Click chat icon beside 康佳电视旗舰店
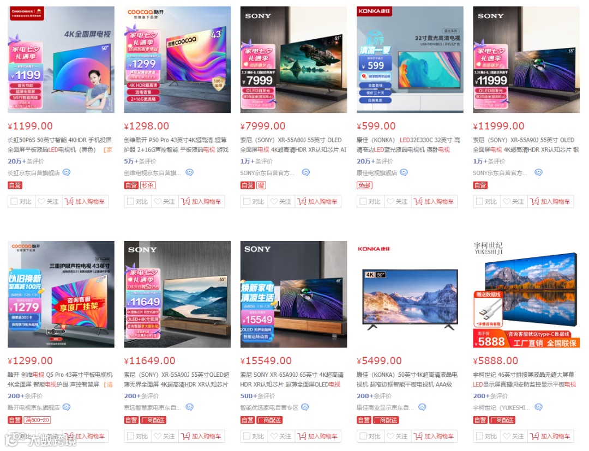The width and height of the screenshot is (589, 451). pos(404,172)
